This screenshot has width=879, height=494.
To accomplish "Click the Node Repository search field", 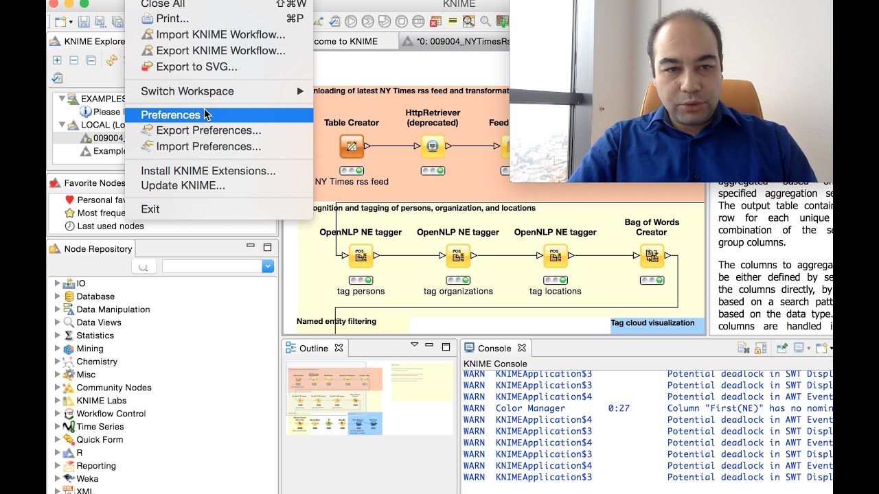I will click(212, 266).
